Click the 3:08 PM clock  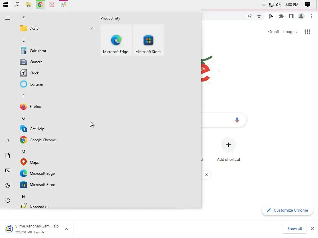(x=292, y=4)
